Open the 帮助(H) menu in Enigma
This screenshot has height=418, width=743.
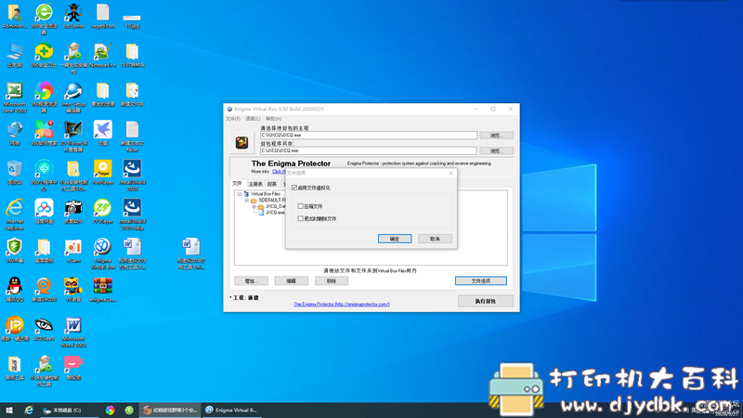[273, 119]
